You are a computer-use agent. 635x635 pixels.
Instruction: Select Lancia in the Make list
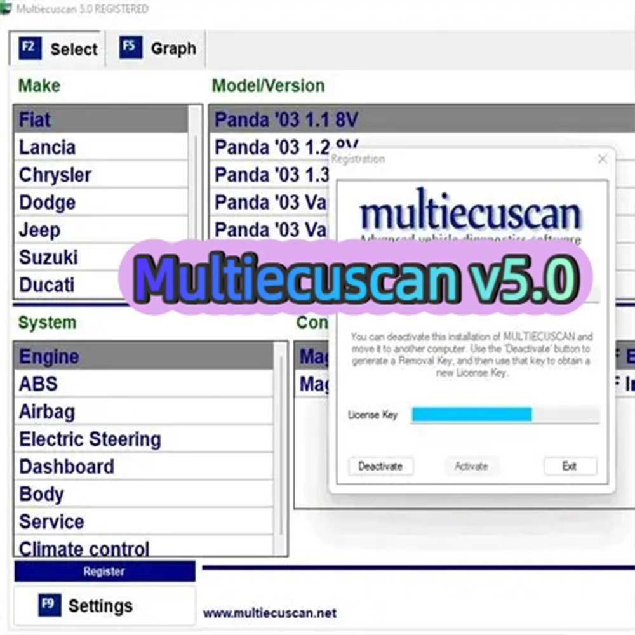(101, 147)
